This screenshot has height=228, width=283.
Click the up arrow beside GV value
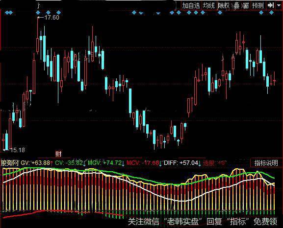pos(51,163)
